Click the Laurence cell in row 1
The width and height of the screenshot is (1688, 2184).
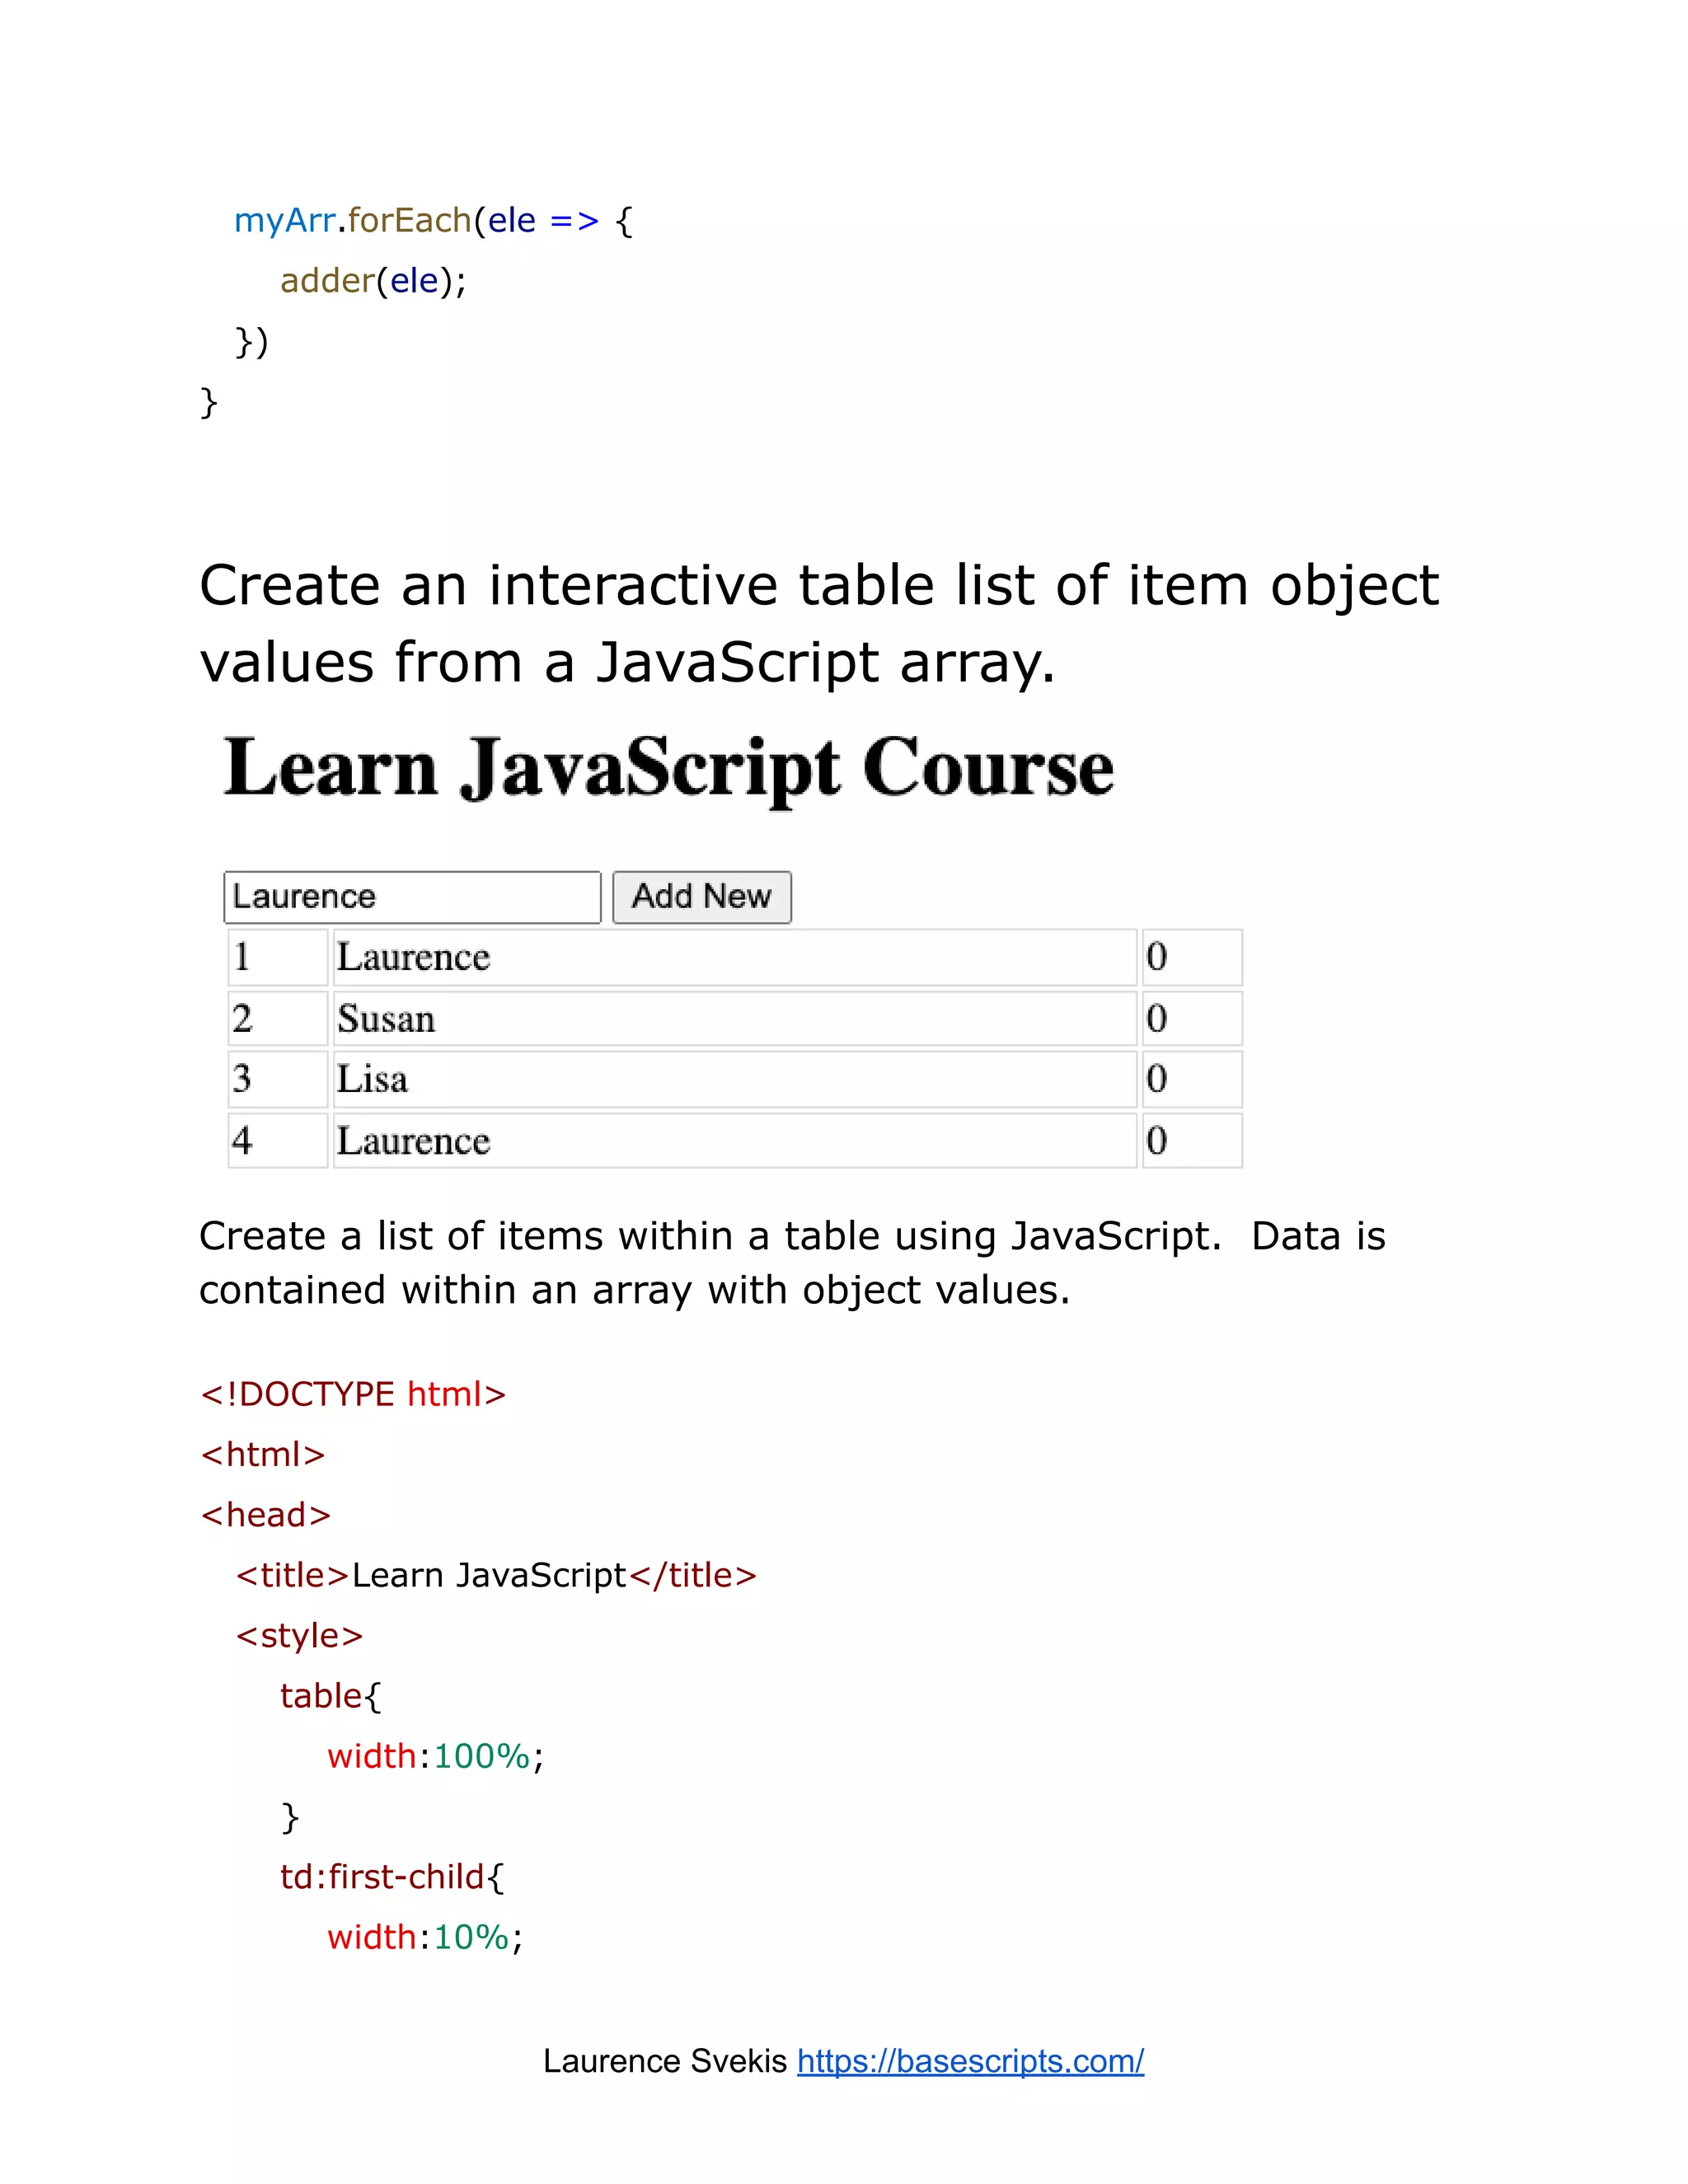pos(735,957)
